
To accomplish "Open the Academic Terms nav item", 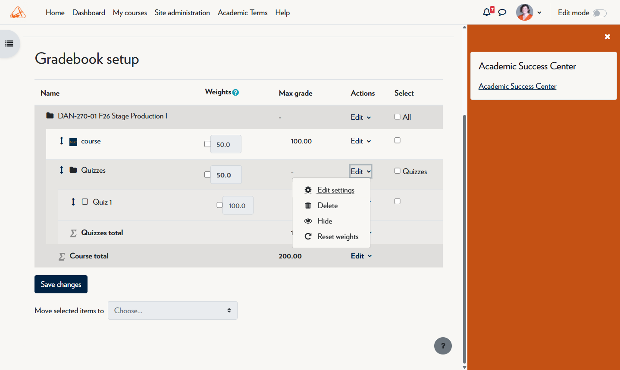I will (243, 12).
